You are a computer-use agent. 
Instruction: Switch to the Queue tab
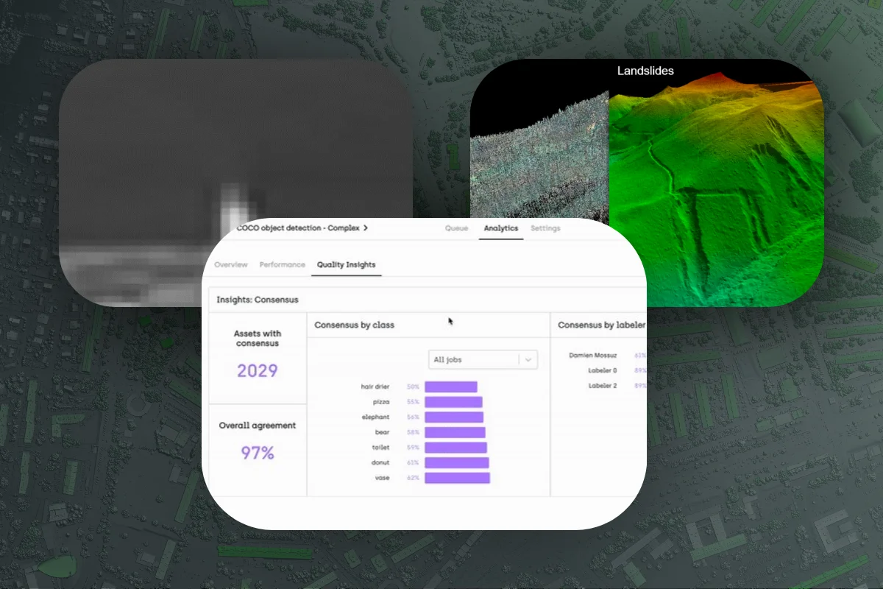coord(455,228)
